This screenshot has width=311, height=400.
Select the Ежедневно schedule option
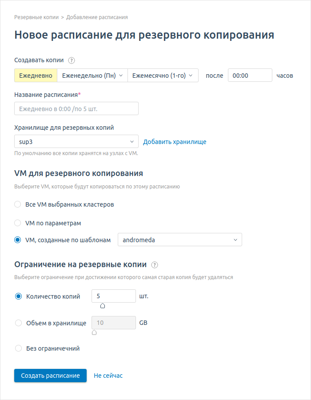36,76
